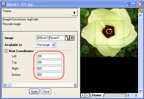This screenshot has height=99, width=144.
Task: Go to the previous sheet tab using the left arrow
Action: coord(83,95)
